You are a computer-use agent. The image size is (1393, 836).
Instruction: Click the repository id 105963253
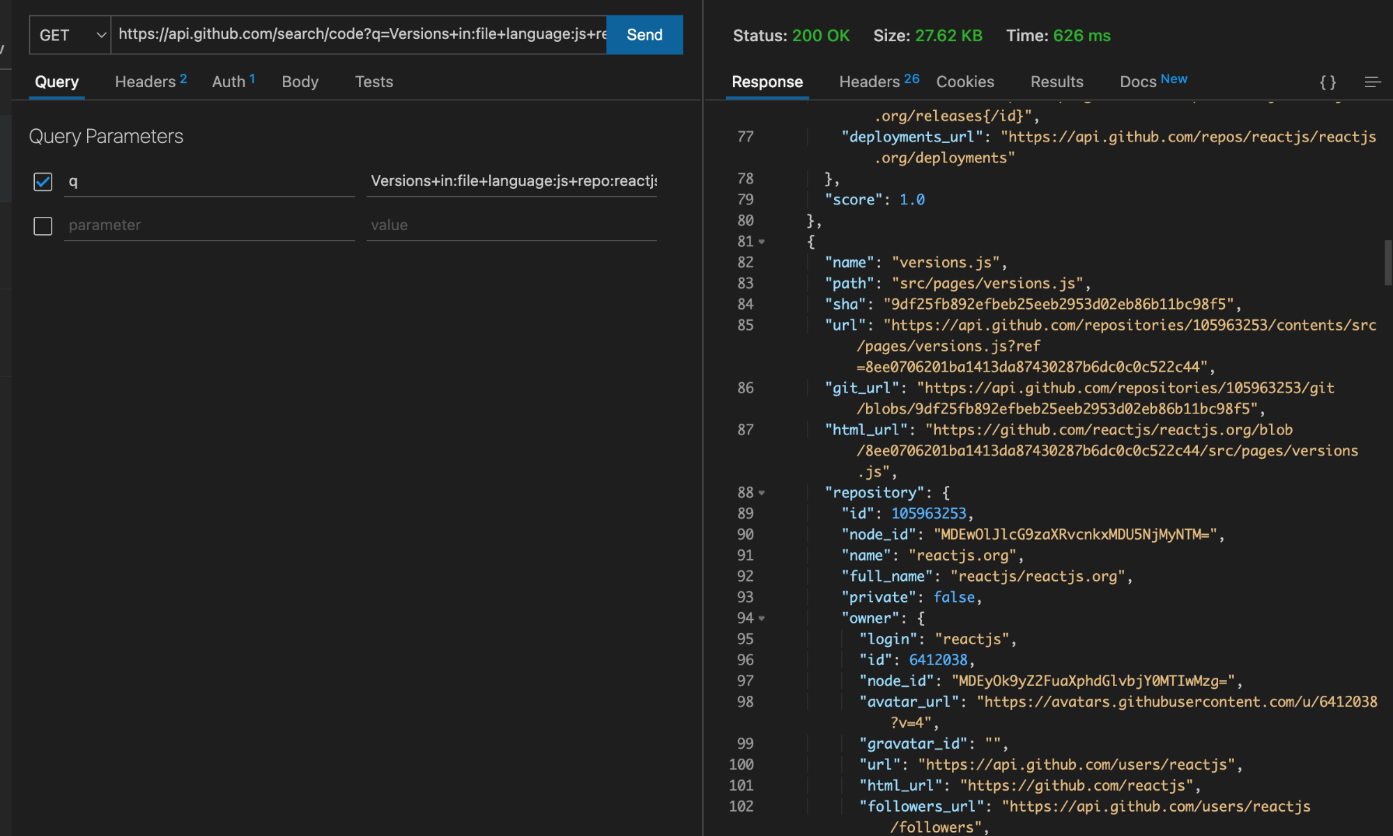[x=929, y=514]
